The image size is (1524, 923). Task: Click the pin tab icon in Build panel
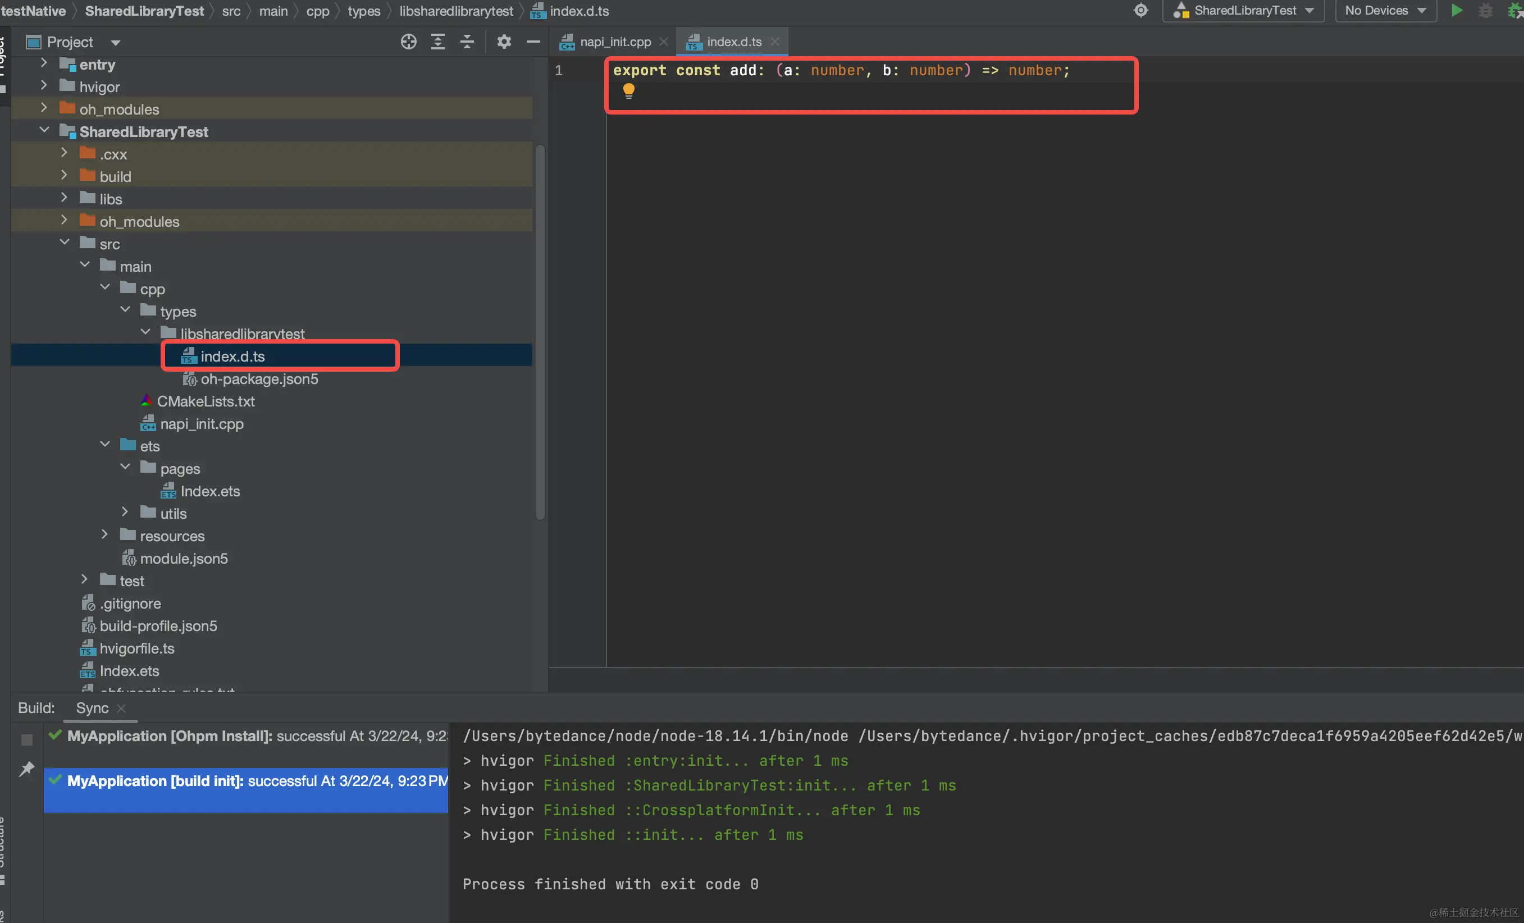click(26, 769)
